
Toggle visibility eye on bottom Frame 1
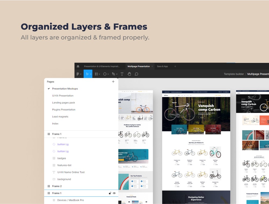pyautogui.click(x=114, y=193)
